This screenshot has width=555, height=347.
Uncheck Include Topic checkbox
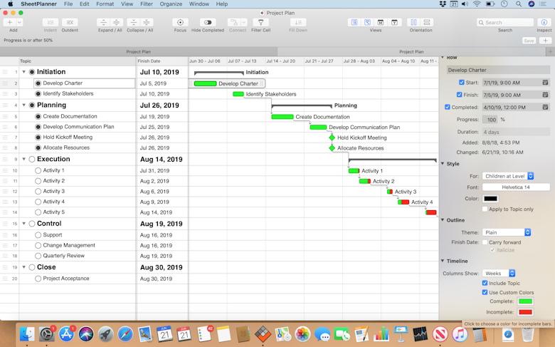485,283
